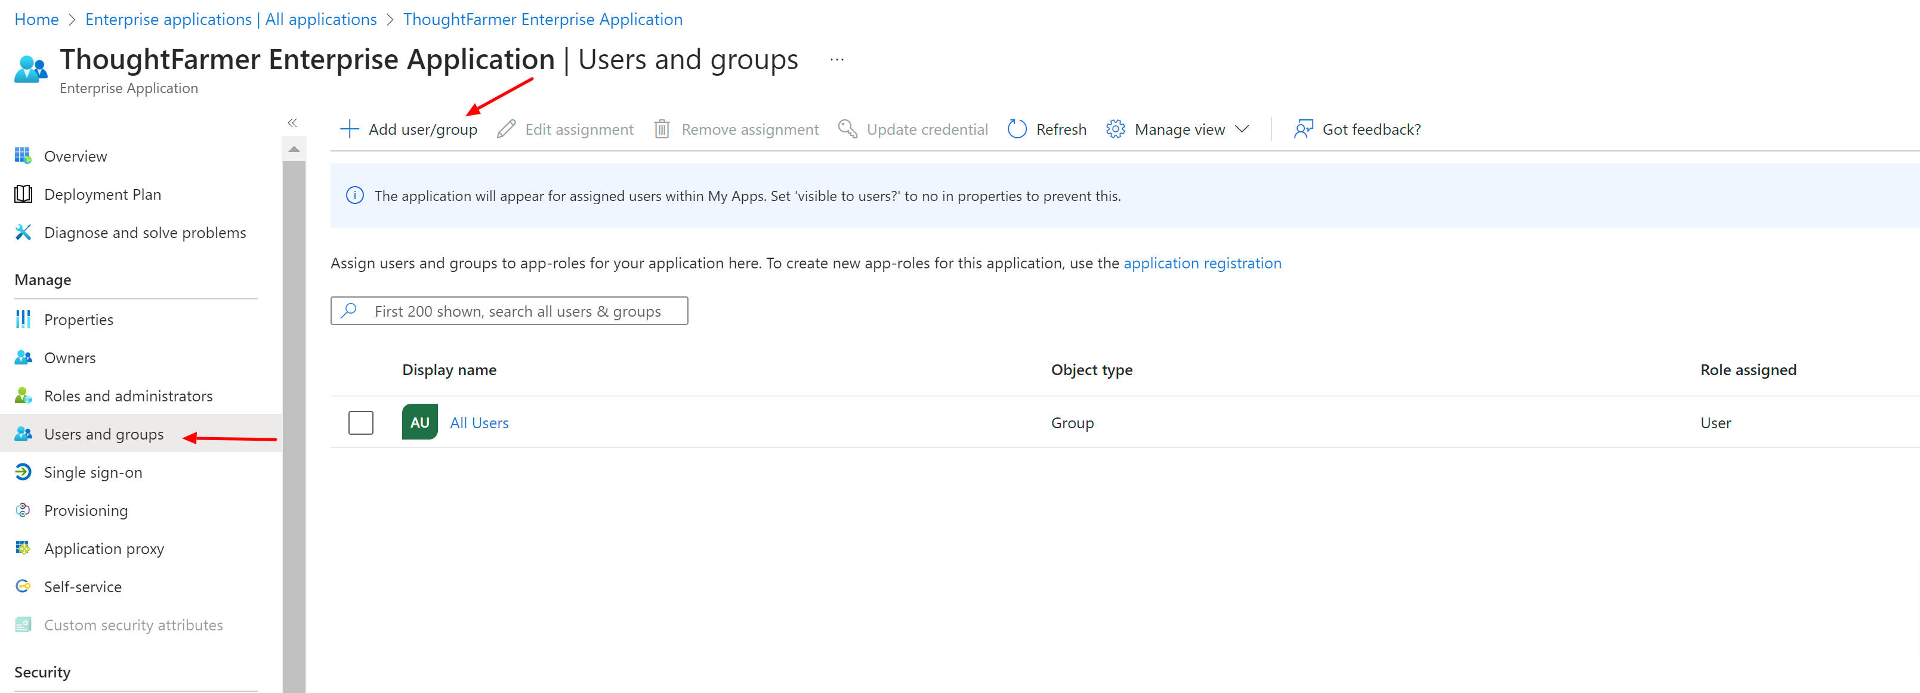Image resolution: width=1920 pixels, height=693 pixels.
Task: Go to Properties page
Action: tap(78, 320)
